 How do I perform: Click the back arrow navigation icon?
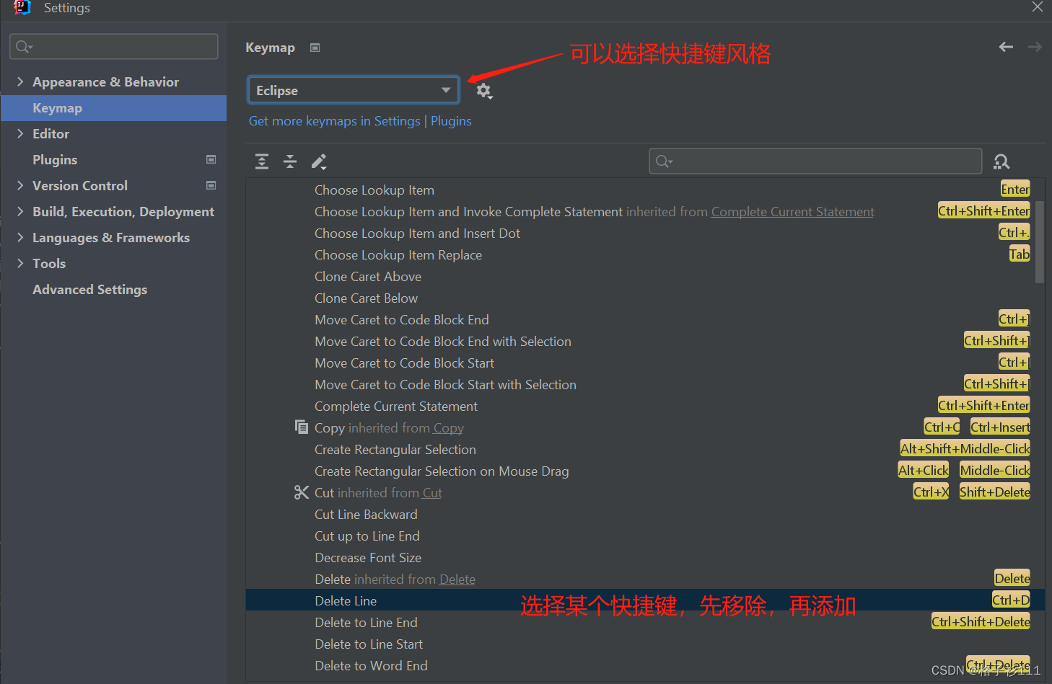point(1006,47)
